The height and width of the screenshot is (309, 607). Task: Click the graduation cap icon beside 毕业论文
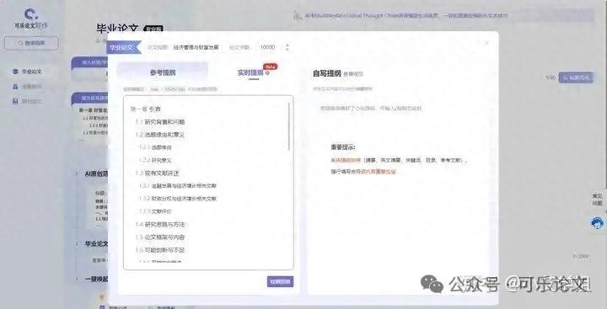pyautogui.click(x=15, y=72)
